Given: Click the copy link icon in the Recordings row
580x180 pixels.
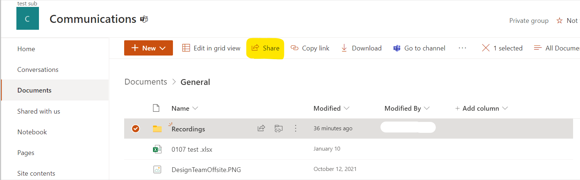Looking at the screenshot, I should [279, 128].
